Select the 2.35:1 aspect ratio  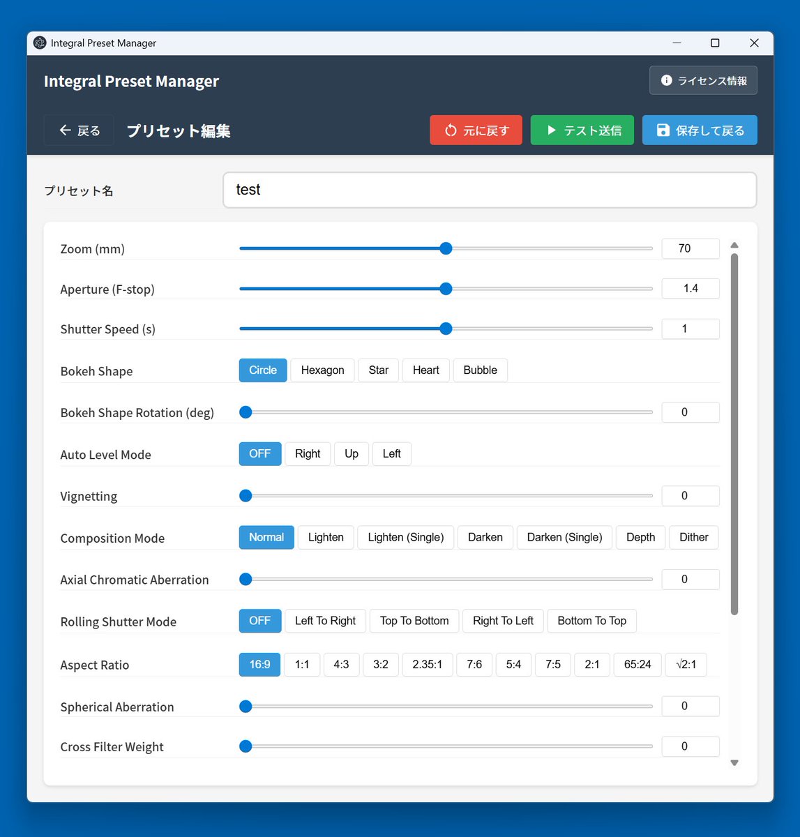(427, 665)
